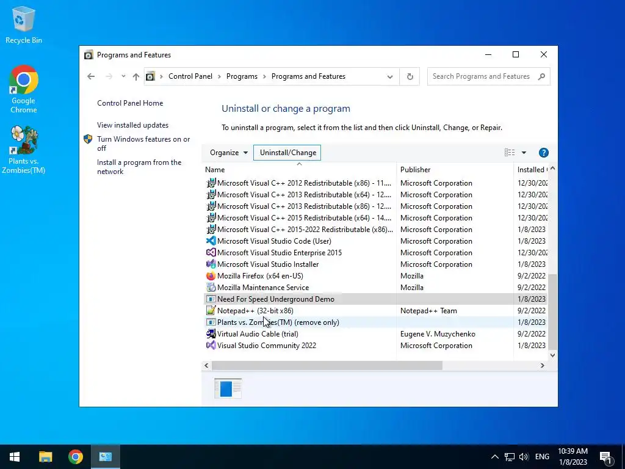The image size is (625, 469).
Task: Open Install a program from the network
Action: [139, 167]
